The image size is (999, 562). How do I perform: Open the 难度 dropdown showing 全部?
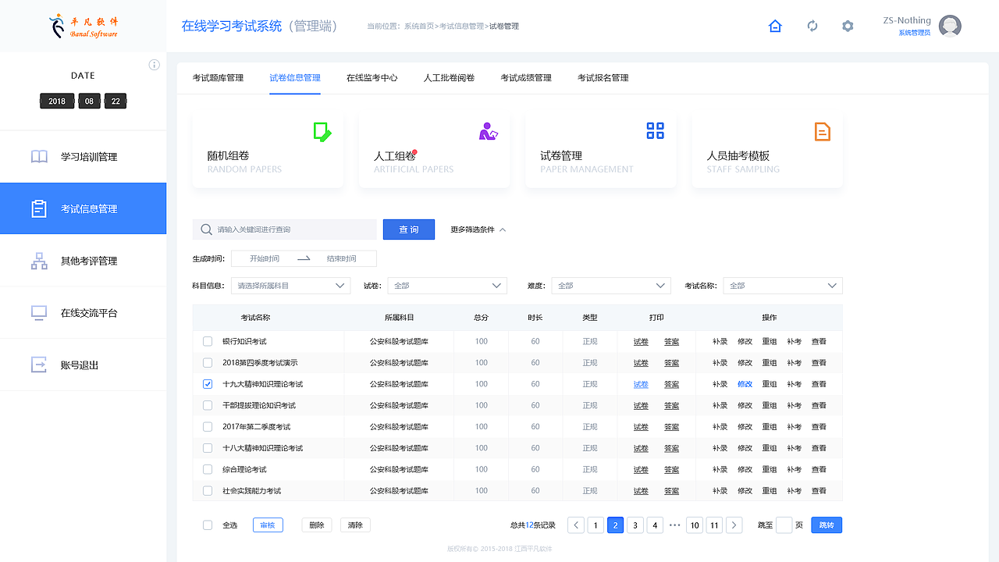pyautogui.click(x=611, y=285)
